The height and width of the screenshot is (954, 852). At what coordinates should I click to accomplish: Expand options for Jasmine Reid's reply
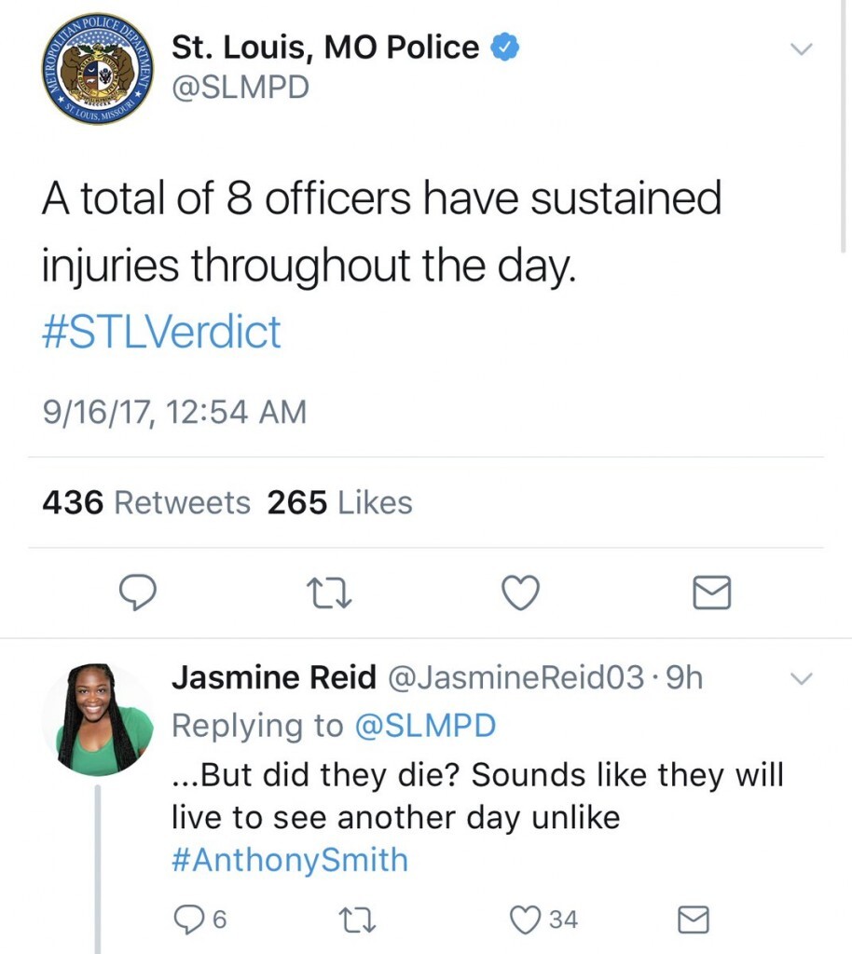pyautogui.click(x=801, y=678)
